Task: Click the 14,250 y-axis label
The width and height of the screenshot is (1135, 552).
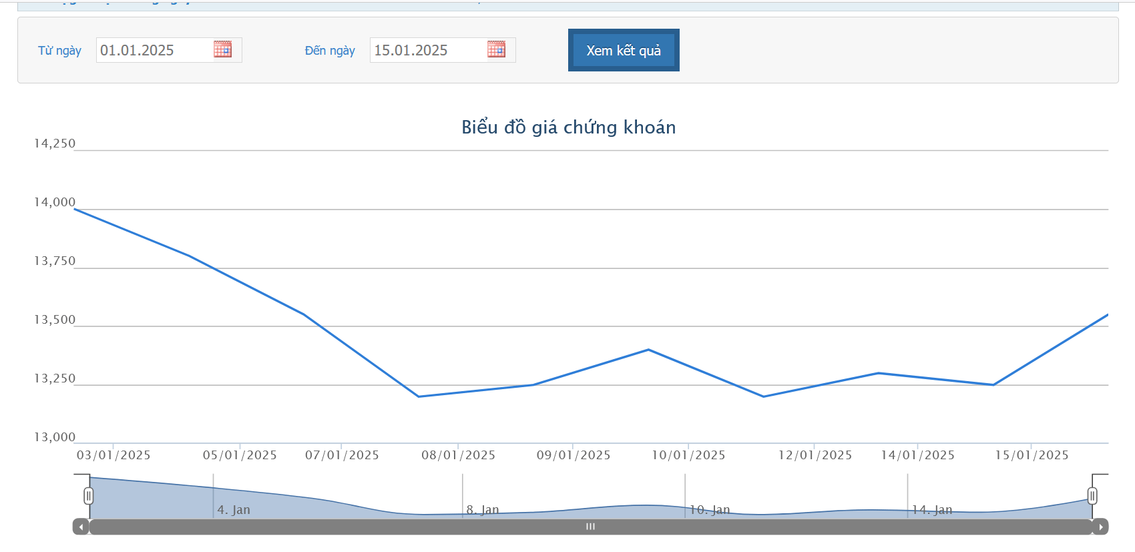Action: coord(55,144)
